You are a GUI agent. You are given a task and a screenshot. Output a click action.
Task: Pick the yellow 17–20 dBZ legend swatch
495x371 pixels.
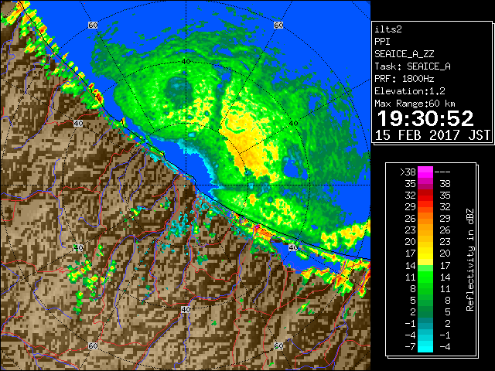(x=425, y=254)
